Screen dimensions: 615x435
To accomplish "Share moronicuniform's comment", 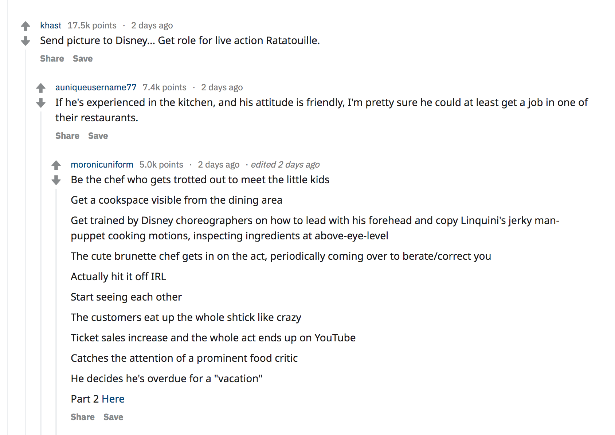I will click(x=83, y=417).
